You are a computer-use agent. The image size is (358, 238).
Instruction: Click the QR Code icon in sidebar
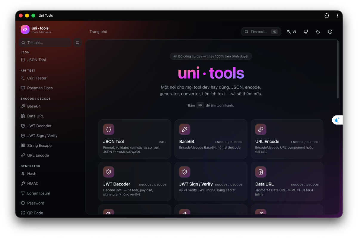coord(23,213)
